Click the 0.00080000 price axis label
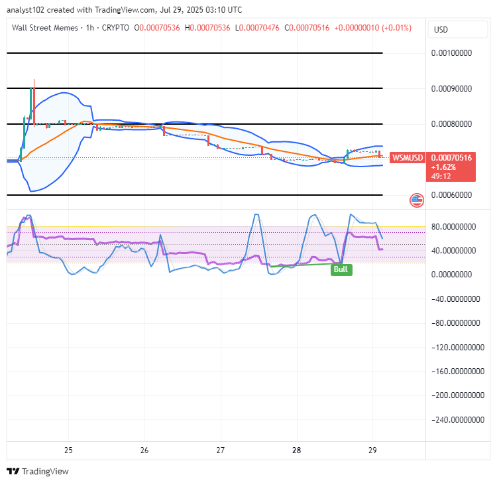Viewport: 497px width, 483px height. click(451, 124)
